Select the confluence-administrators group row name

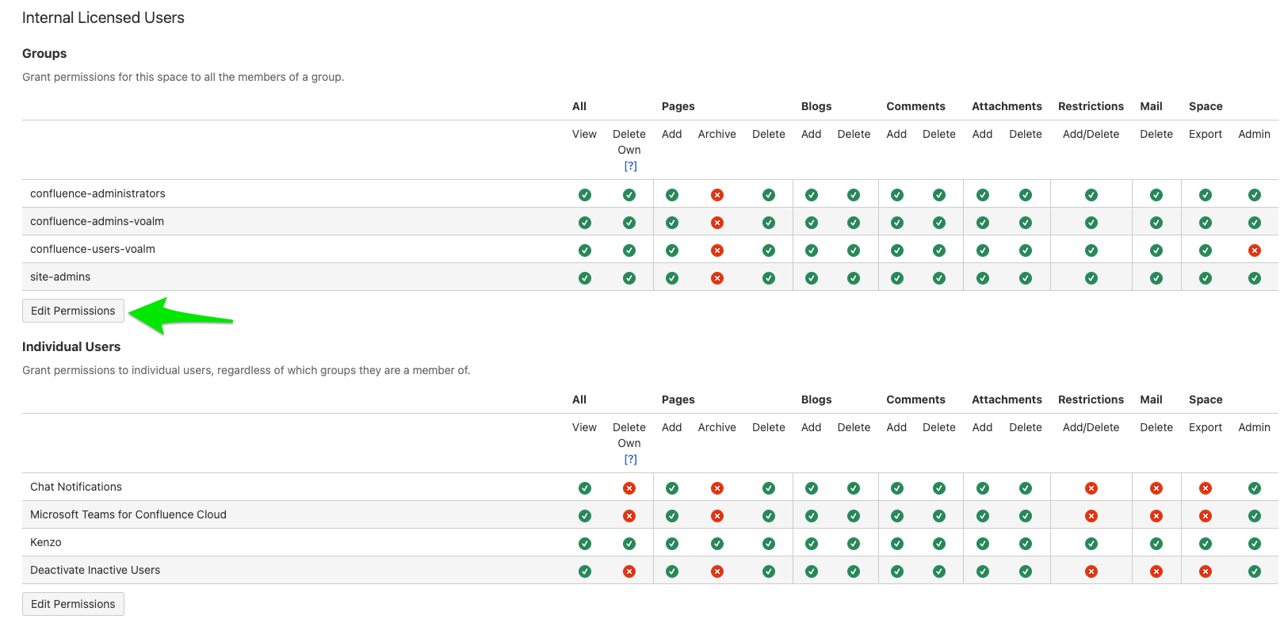coord(97,193)
